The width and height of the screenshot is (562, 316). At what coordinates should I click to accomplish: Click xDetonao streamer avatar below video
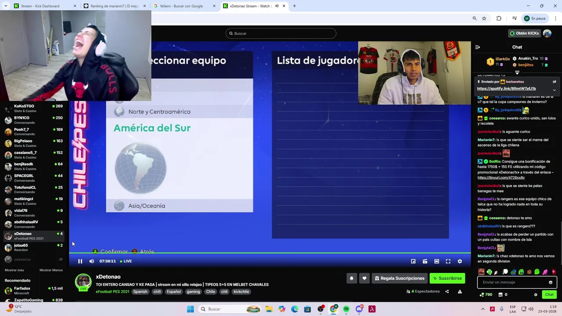point(83,282)
